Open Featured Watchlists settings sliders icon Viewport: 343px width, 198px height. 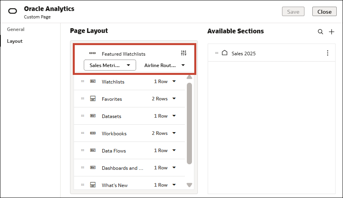pos(184,53)
